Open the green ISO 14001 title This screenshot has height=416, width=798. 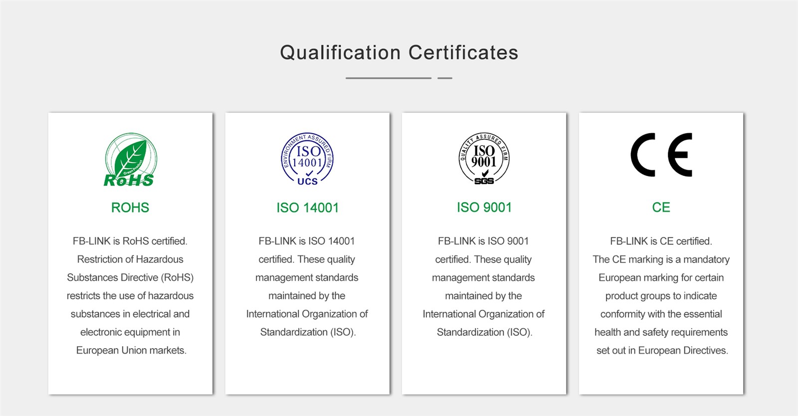coord(307,208)
